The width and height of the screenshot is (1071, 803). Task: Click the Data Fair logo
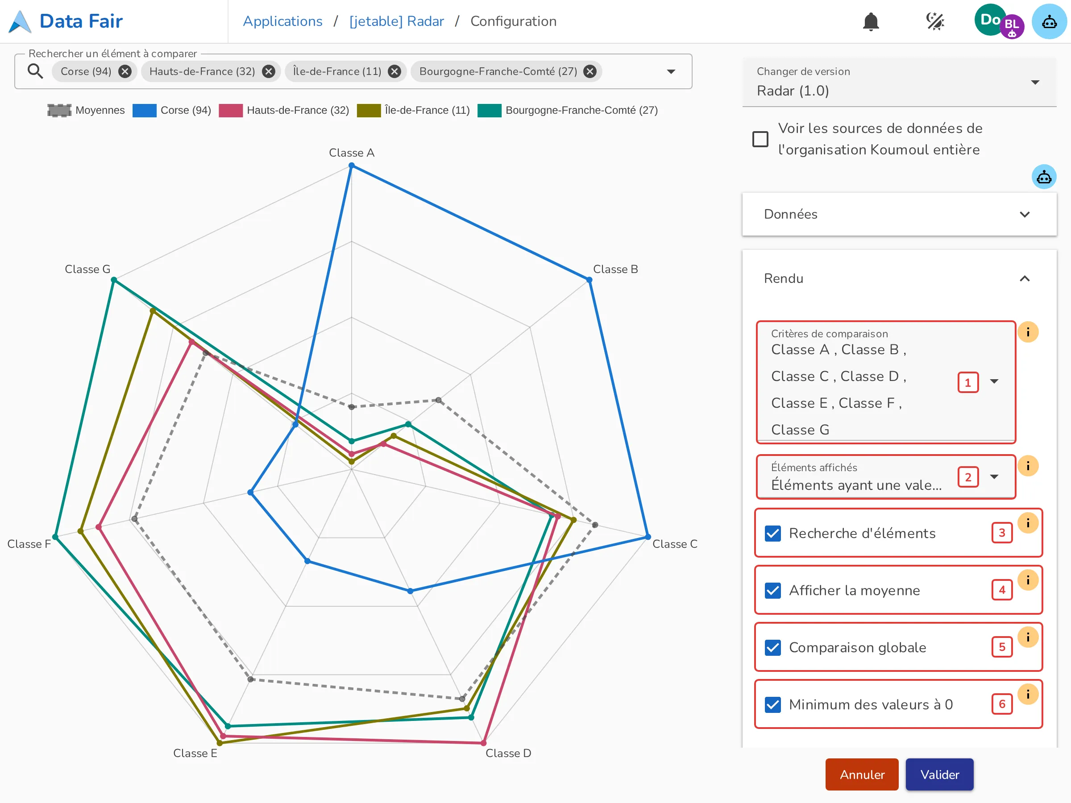[66, 21]
